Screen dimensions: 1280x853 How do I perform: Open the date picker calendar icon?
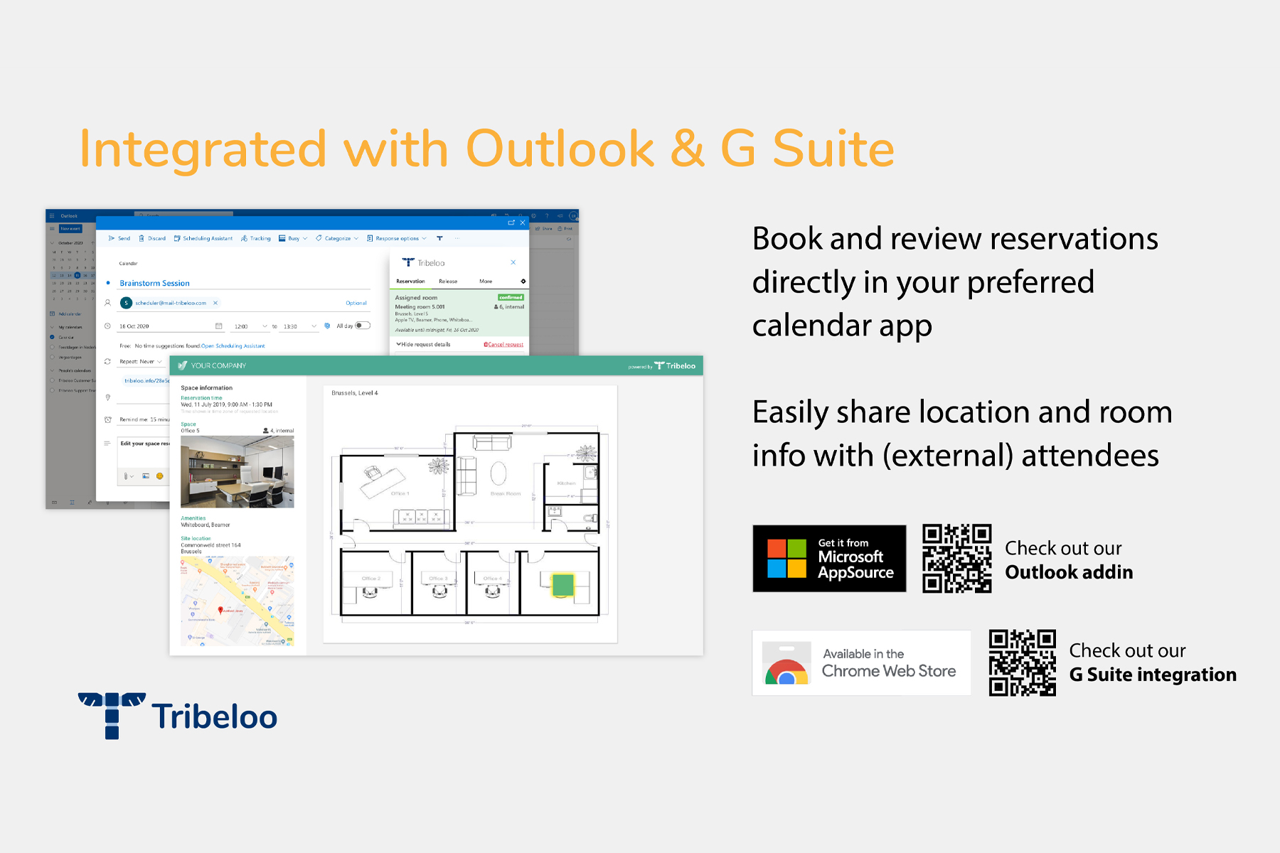(219, 326)
